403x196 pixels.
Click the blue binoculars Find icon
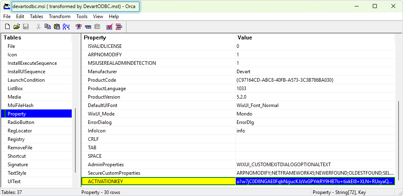tap(66, 27)
